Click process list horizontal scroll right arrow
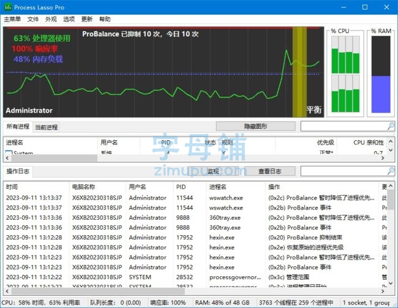The image size is (398, 308). pos(383,158)
